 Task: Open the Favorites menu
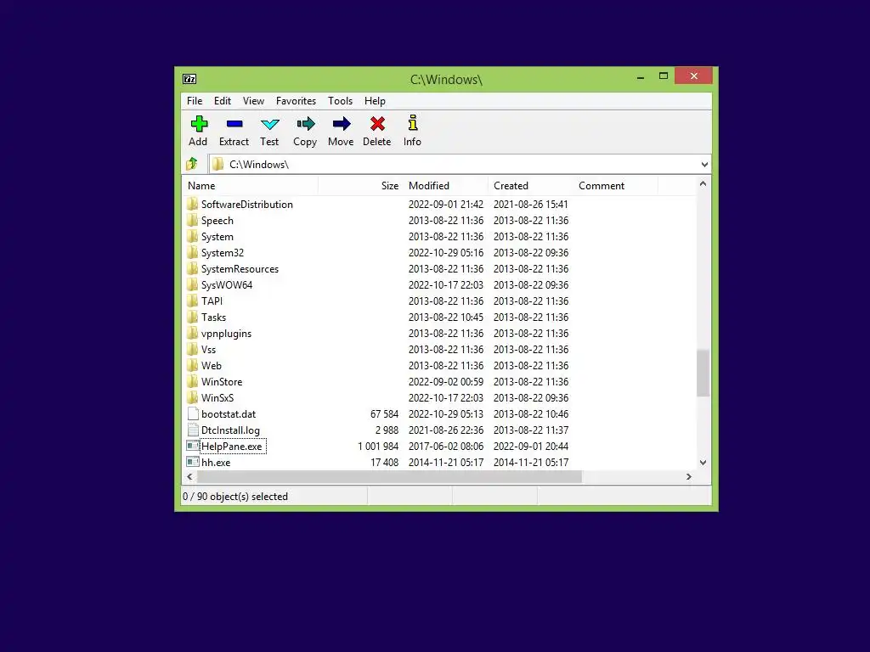point(296,101)
